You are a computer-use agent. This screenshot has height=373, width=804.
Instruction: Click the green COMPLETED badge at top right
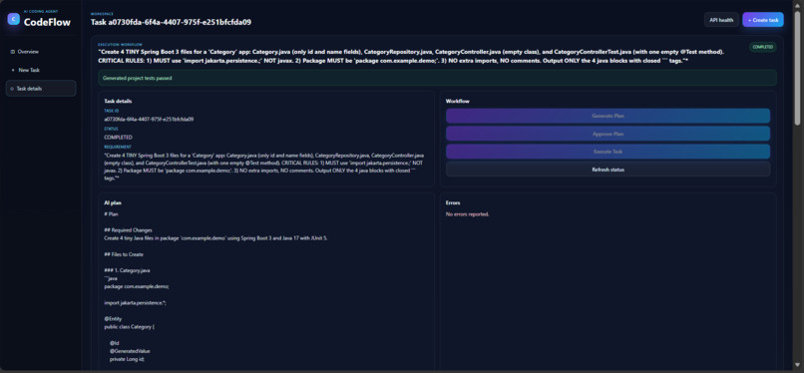coord(762,47)
